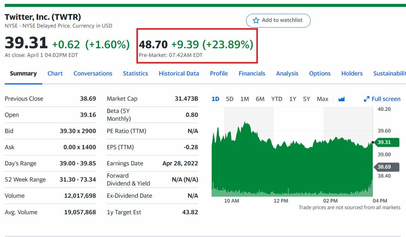The width and height of the screenshot is (406, 237).
Task: Open the Financials tab
Action: tap(252, 73)
